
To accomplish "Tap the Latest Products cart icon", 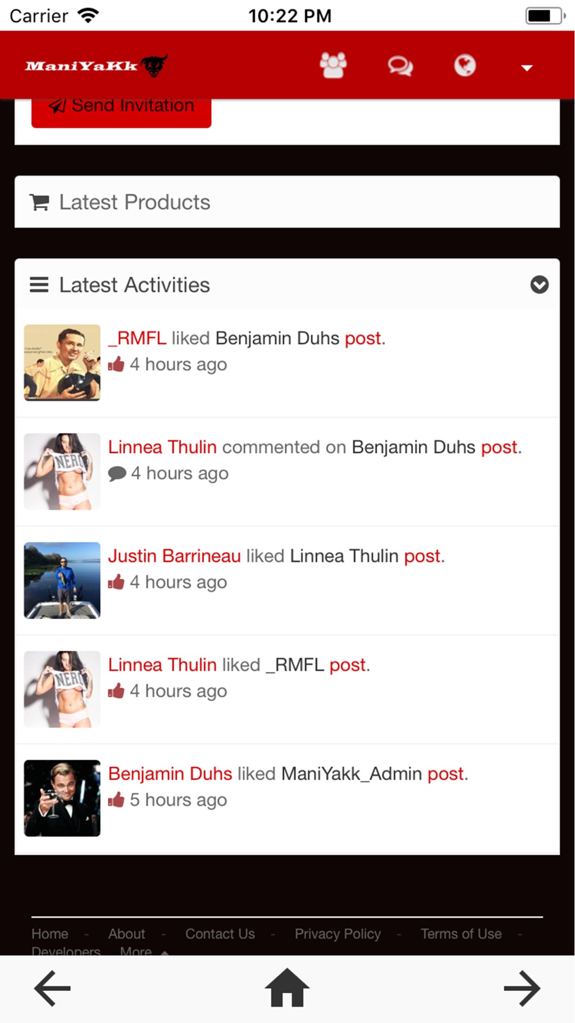I will 40,202.
